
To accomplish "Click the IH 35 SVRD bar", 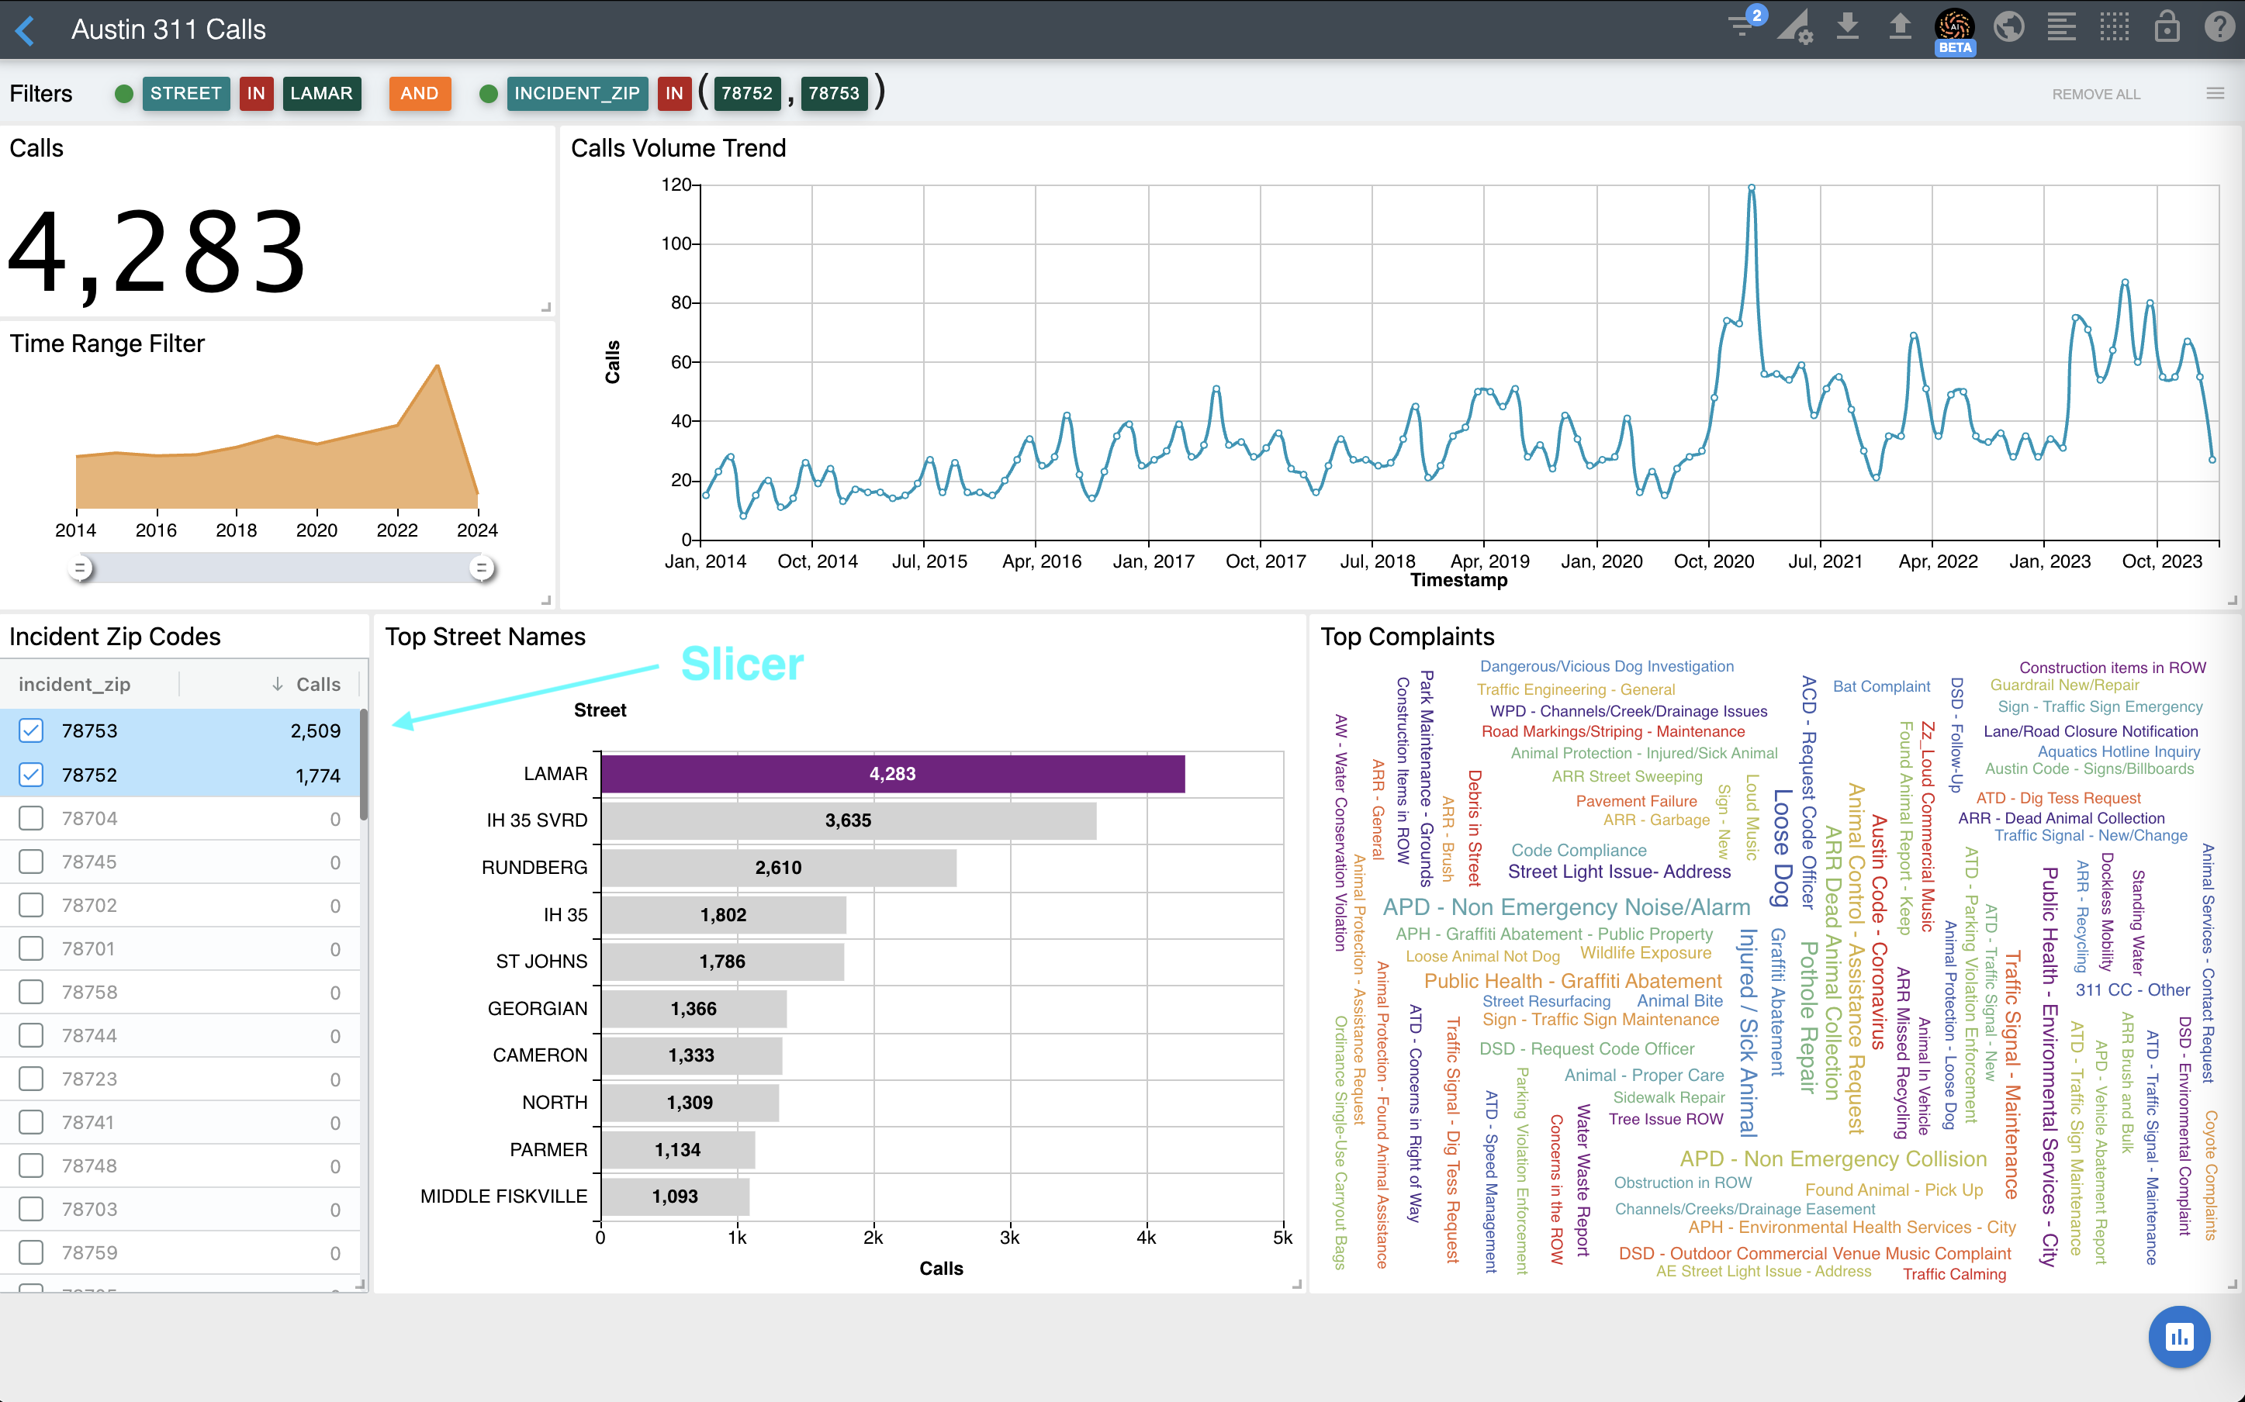I will [848, 820].
